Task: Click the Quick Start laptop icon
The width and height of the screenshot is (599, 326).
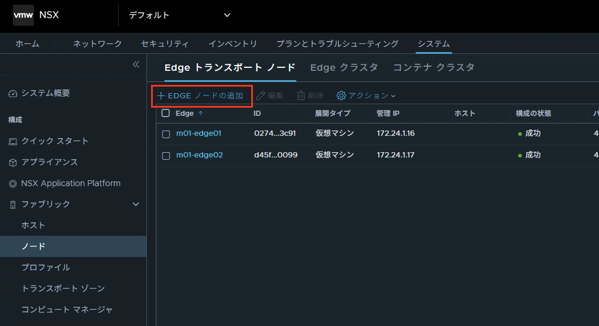Action: pyautogui.click(x=13, y=142)
